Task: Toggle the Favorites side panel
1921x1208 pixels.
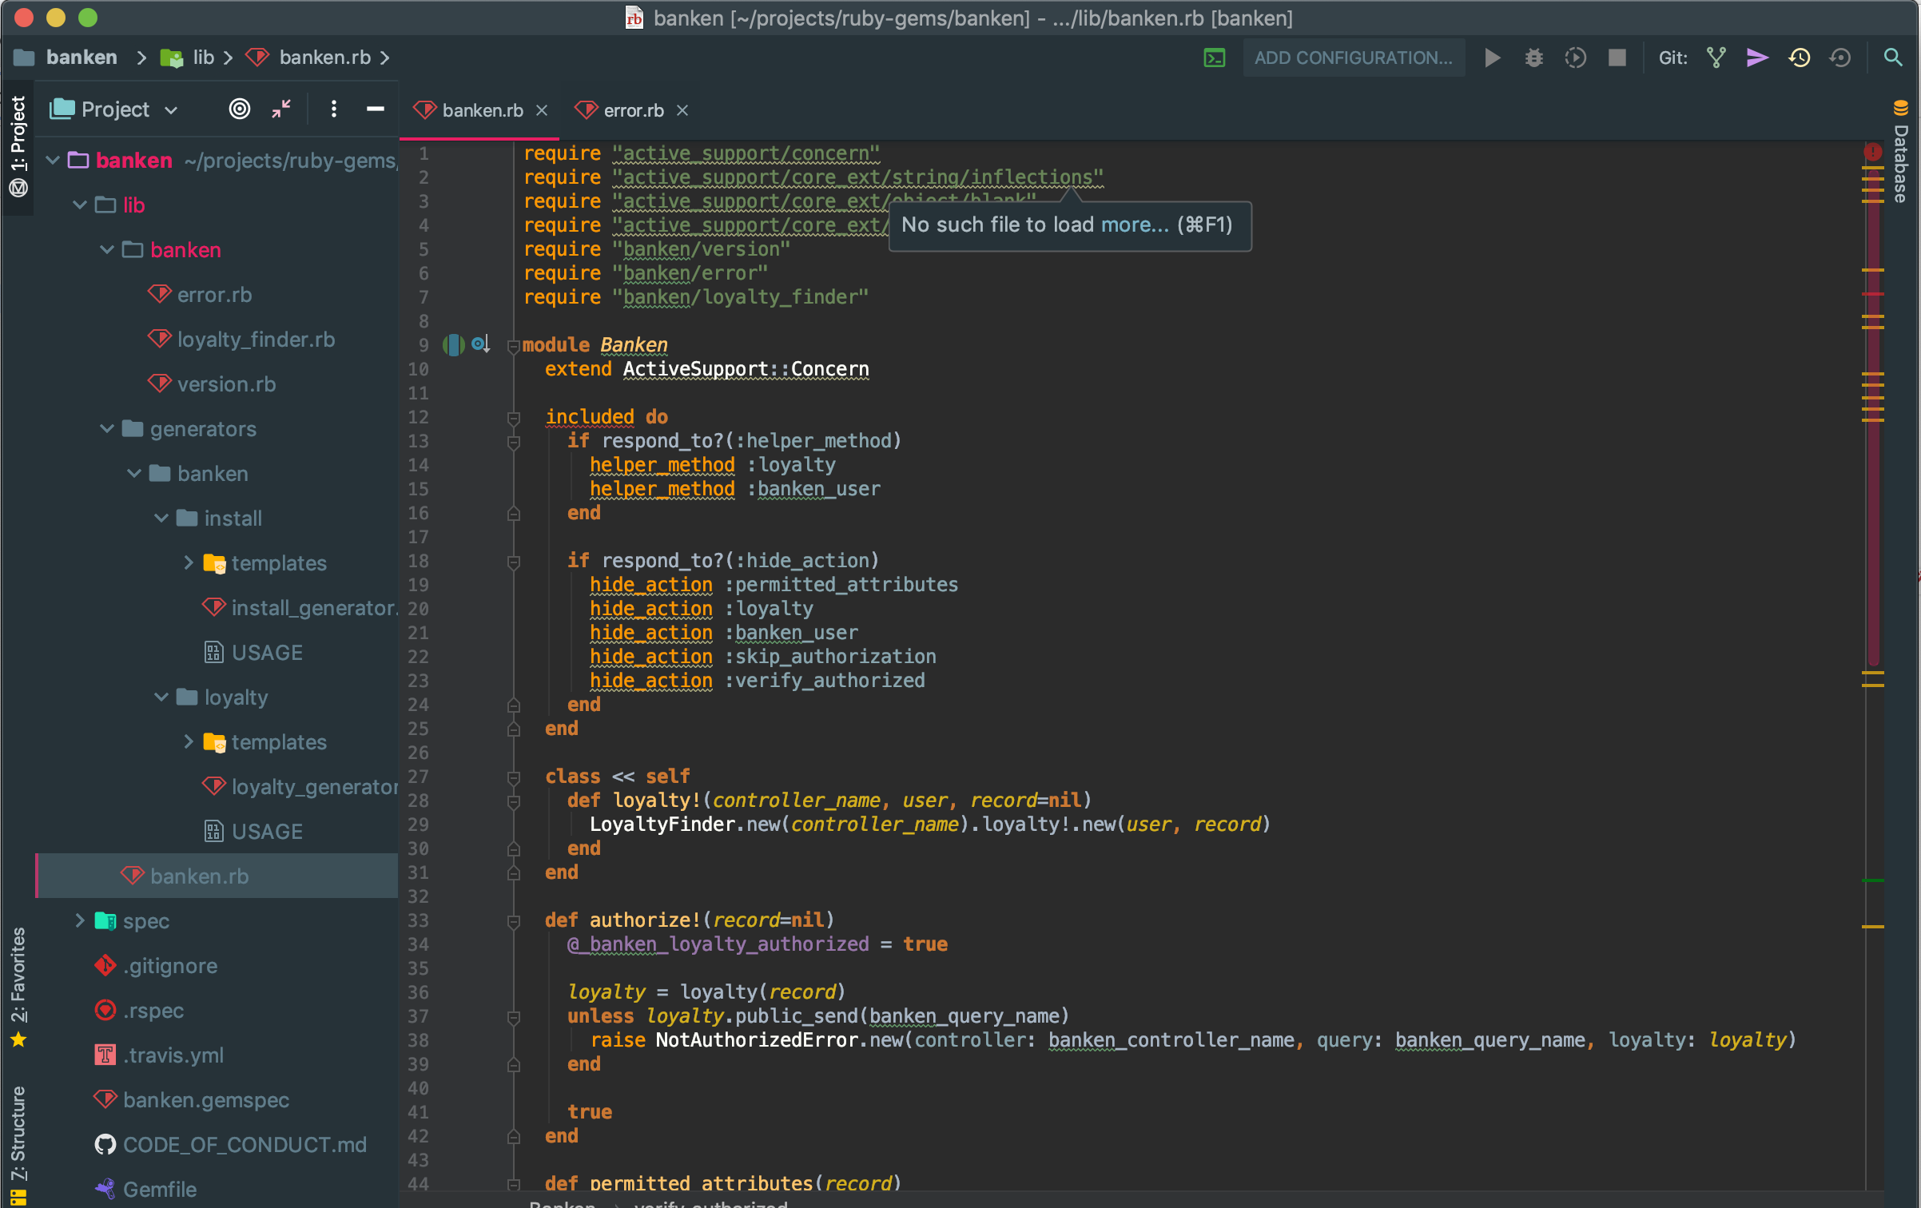Action: (18, 986)
